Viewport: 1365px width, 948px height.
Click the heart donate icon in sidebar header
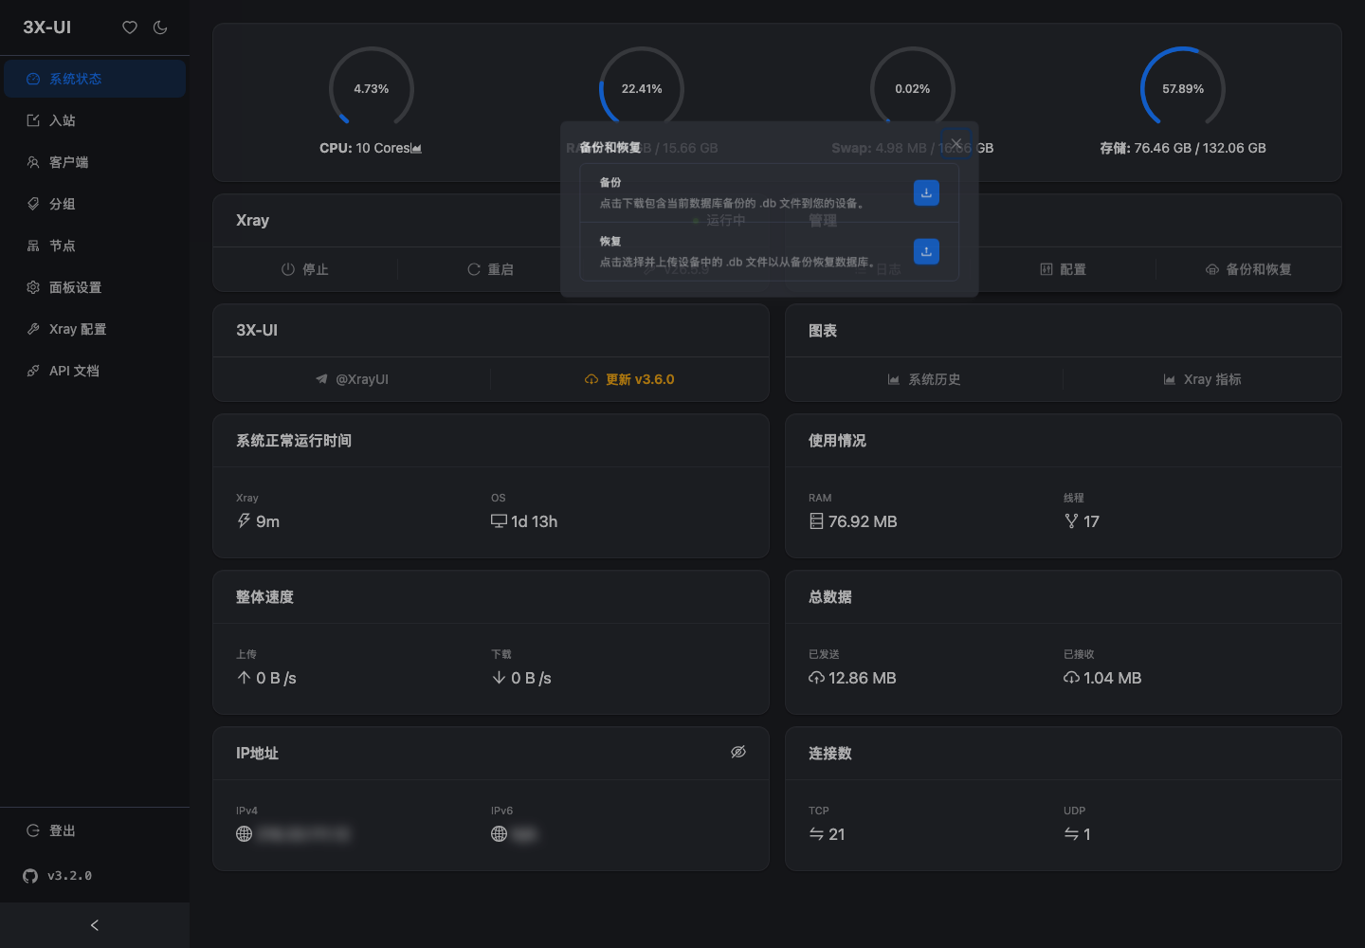tap(130, 27)
